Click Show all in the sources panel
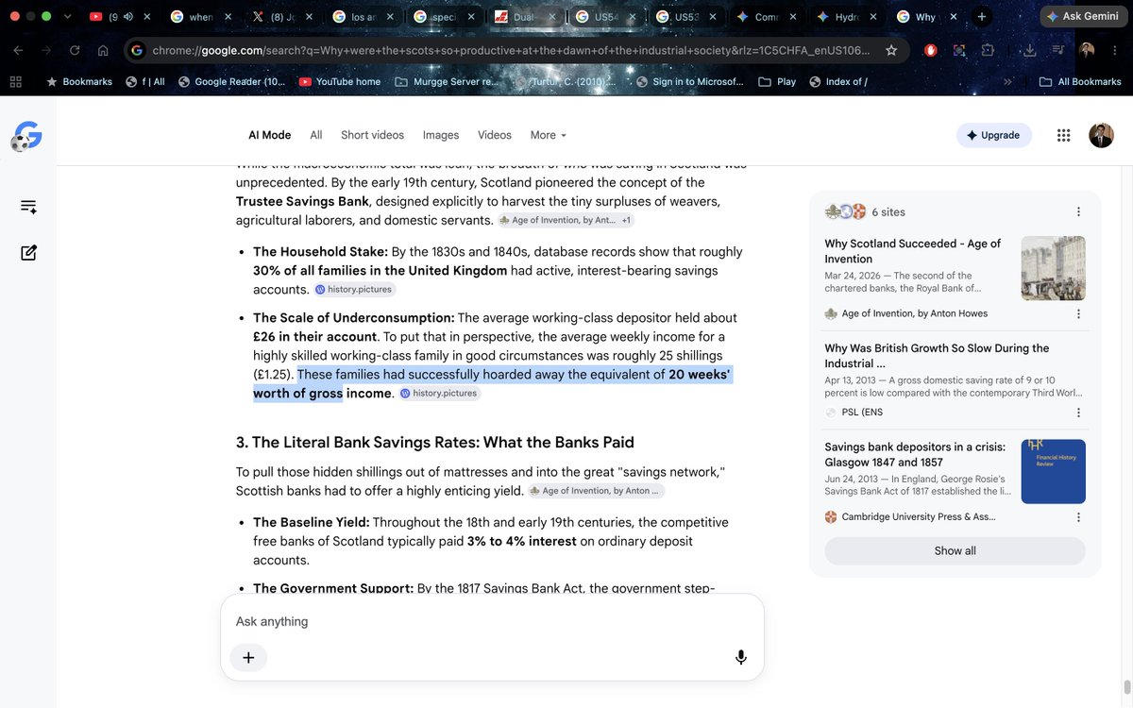This screenshot has height=708, width=1133. [955, 551]
